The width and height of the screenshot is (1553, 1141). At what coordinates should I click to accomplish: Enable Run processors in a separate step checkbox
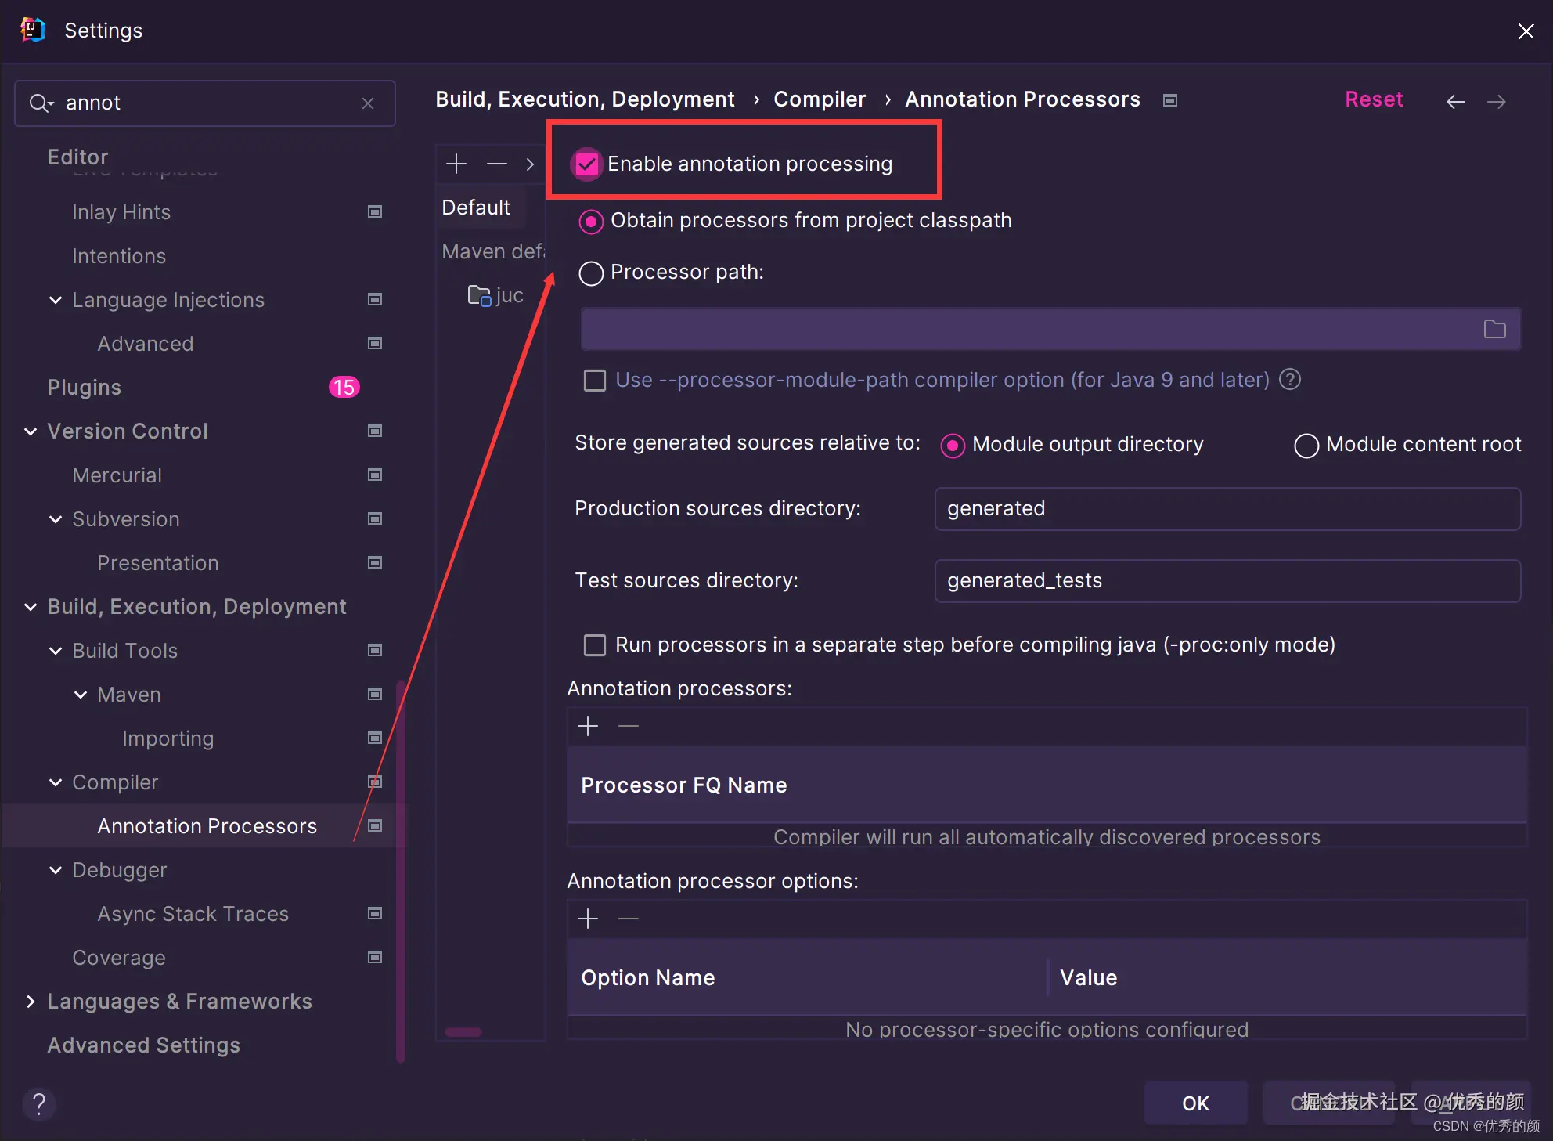coord(595,645)
